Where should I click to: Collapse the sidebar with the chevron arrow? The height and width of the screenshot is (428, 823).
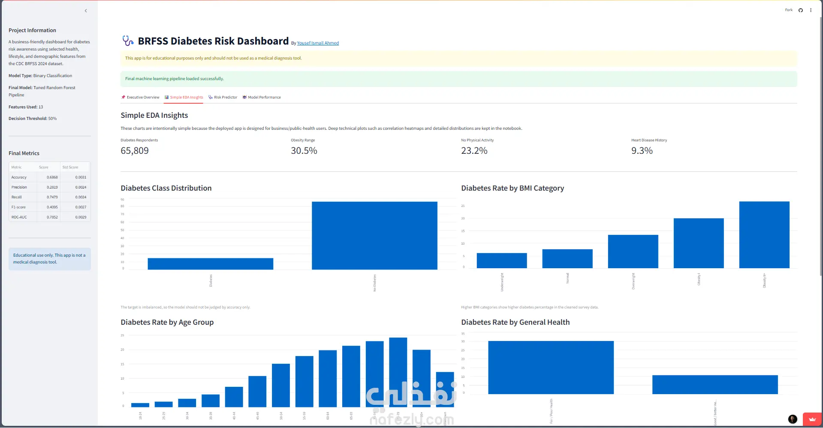pyautogui.click(x=86, y=11)
